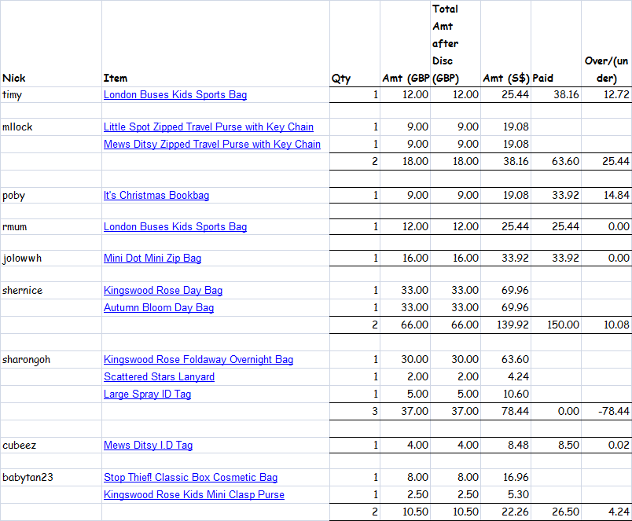Select the S$ amount '5.30' for Mini Clasp Purse
The height and width of the screenshot is (521, 632).
point(506,495)
